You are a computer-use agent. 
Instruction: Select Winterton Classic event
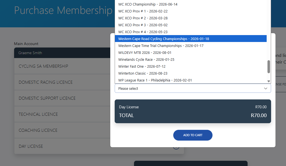pyautogui.click(x=143, y=73)
